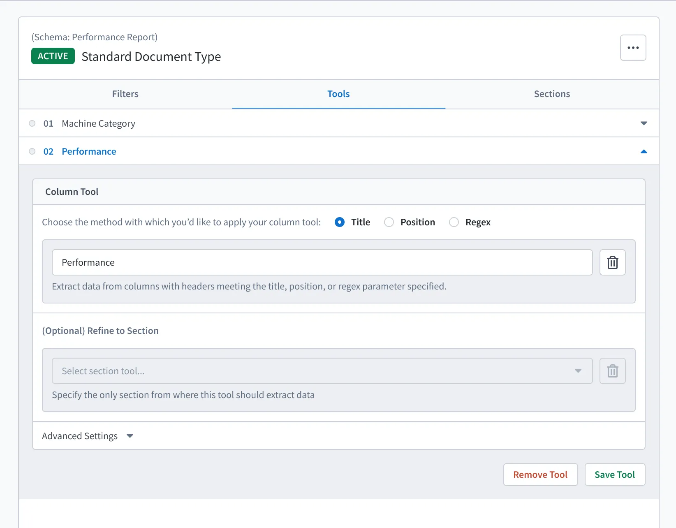Image resolution: width=676 pixels, height=528 pixels.
Task: Open the three-dot options menu
Action: (633, 48)
